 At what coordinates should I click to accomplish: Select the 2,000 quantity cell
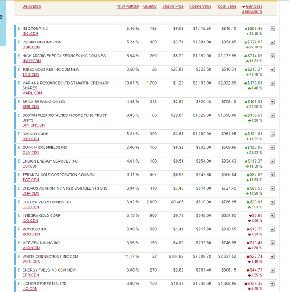(152, 202)
